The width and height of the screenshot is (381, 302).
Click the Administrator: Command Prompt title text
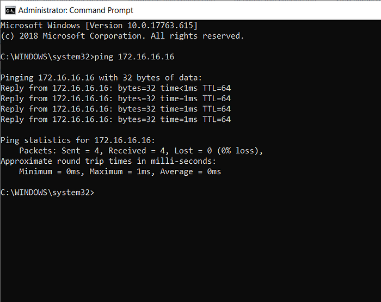[x=76, y=10]
